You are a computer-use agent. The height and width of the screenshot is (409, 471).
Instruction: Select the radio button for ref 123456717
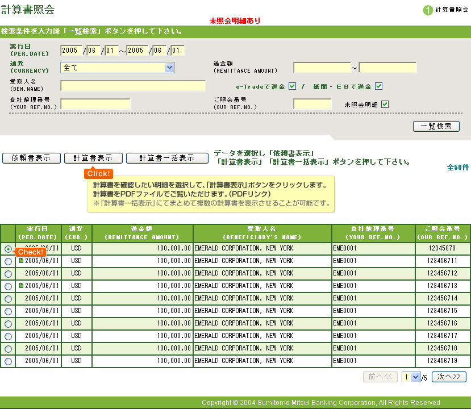pyautogui.click(x=9, y=336)
